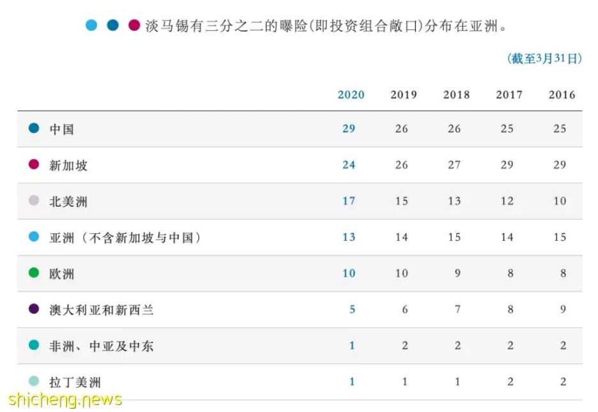The image size is (598, 412).
Task: Click the 2020 value 17 for 北美洲
Action: point(349,201)
